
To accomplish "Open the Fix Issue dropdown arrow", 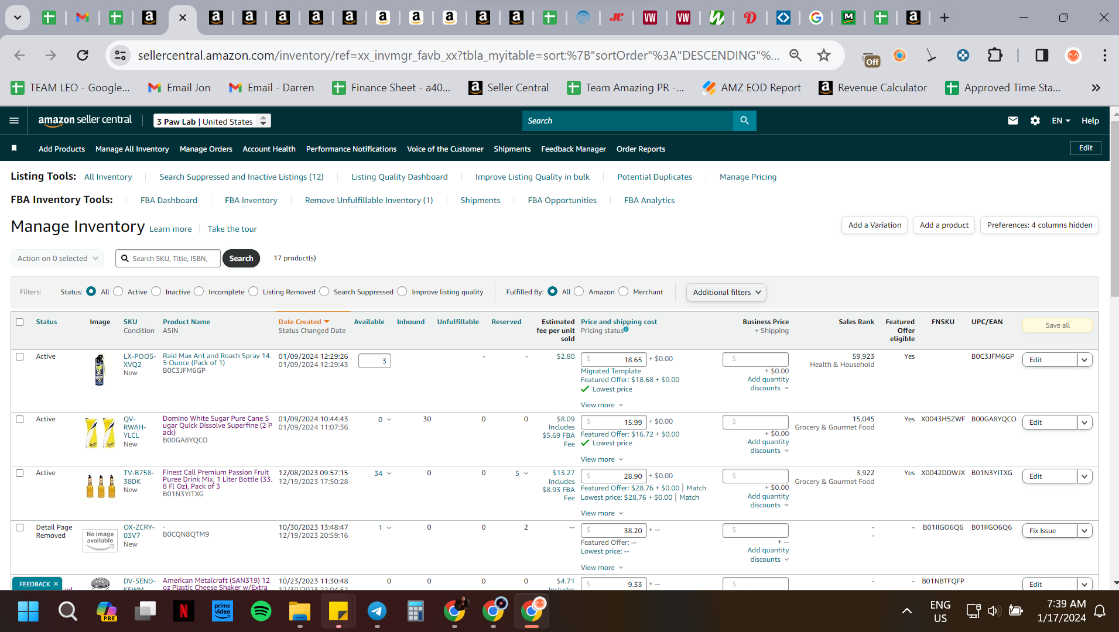I will (x=1084, y=531).
